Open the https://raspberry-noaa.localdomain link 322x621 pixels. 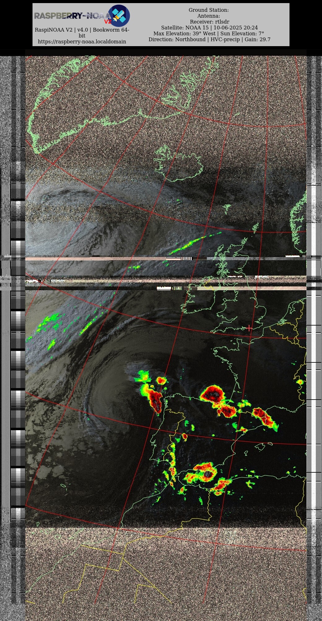82,42
